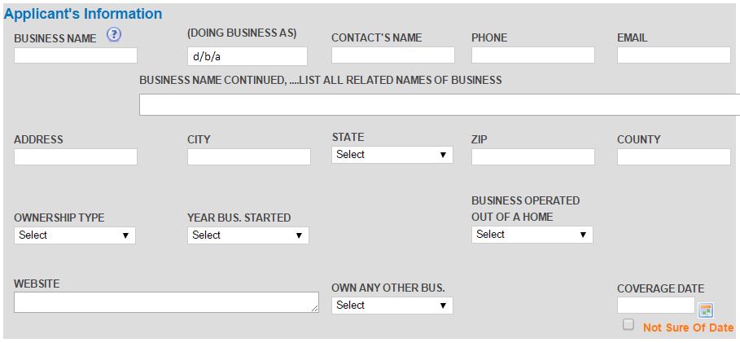
Task: Click the Doing Business As d/b/a field
Action: pos(247,56)
